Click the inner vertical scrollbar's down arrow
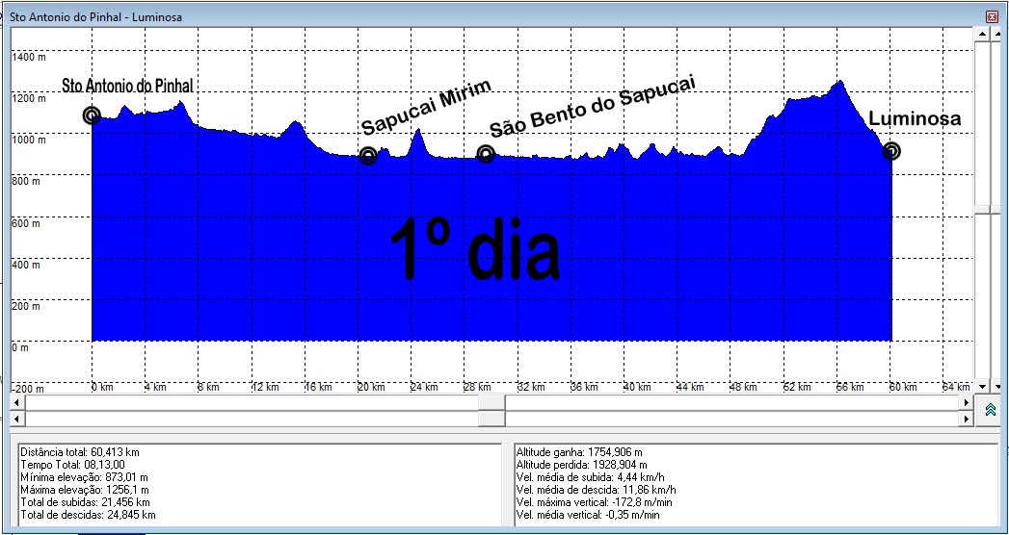Image resolution: width=1009 pixels, height=535 pixels. 982,387
